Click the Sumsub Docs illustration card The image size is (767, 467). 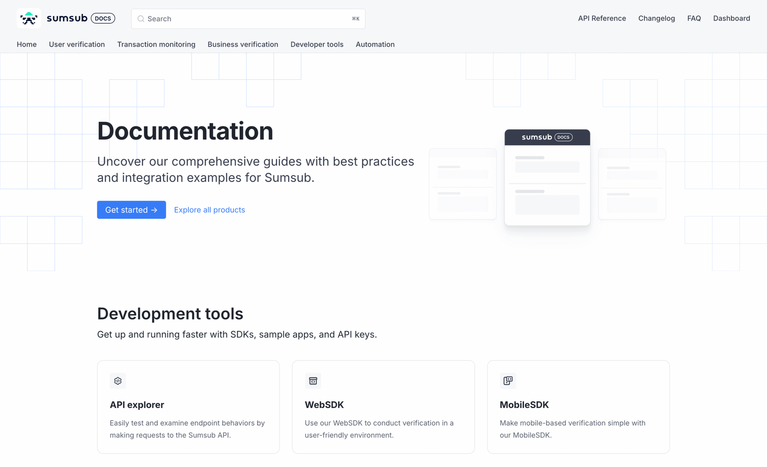pyautogui.click(x=547, y=177)
